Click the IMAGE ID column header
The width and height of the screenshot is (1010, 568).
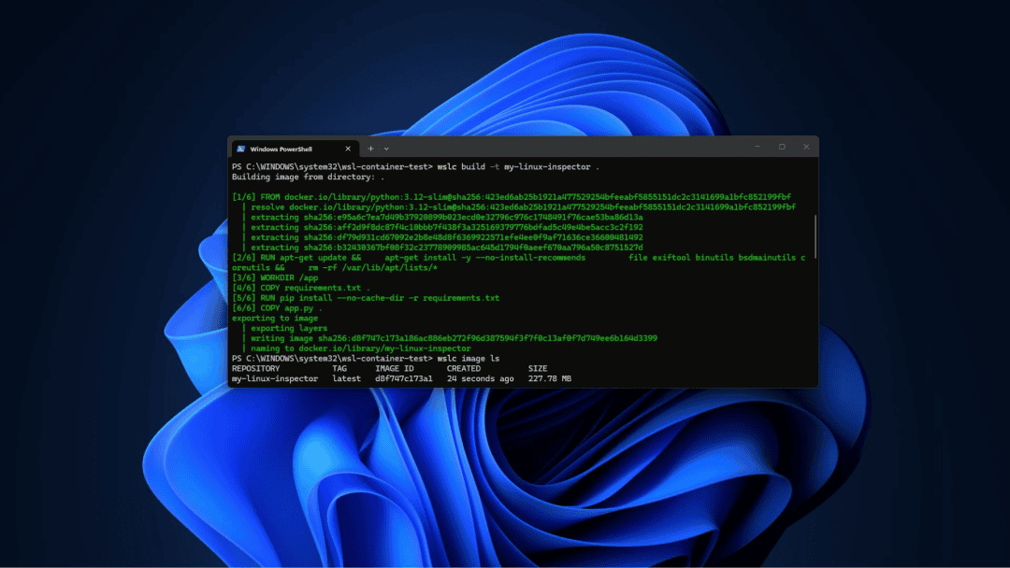tap(395, 369)
